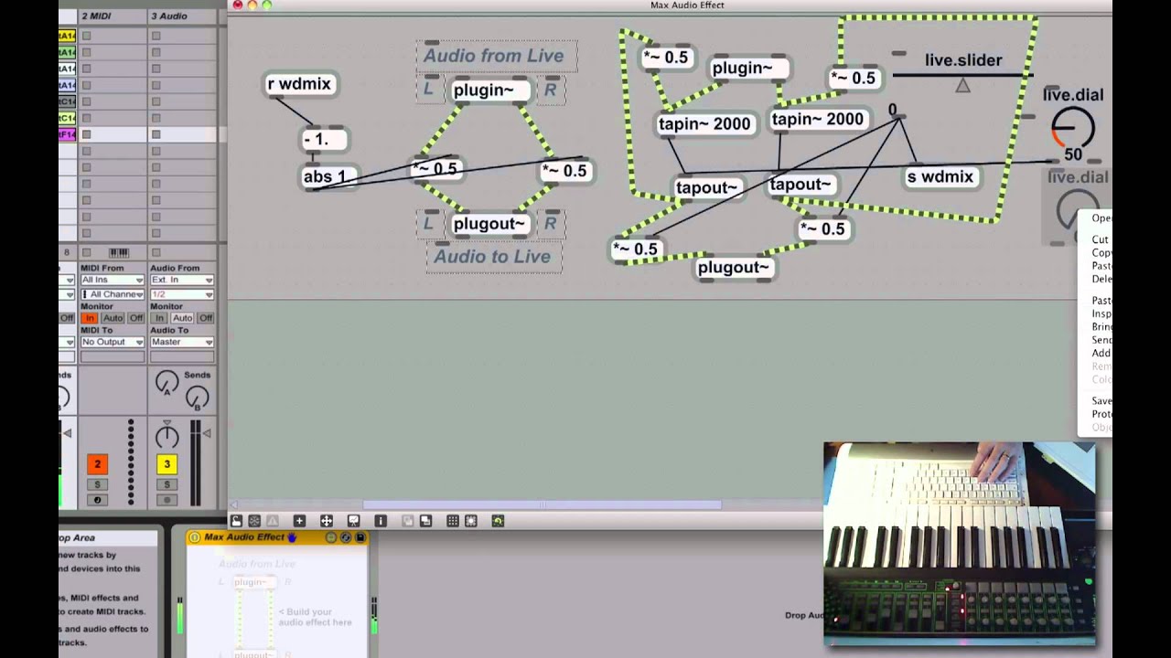Click the number box showing 0
The height and width of the screenshot is (658, 1171).
[892, 111]
